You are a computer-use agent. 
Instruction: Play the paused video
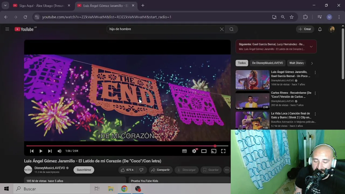41,151
